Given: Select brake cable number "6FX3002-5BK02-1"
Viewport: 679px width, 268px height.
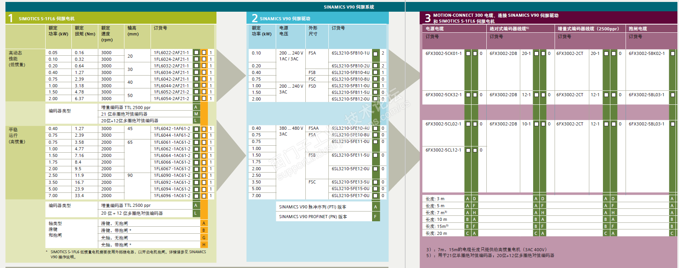Looking at the screenshot, I should click(647, 53).
